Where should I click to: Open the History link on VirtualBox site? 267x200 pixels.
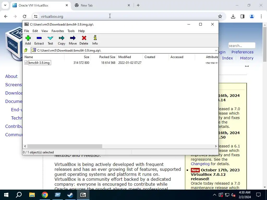coord(247,58)
